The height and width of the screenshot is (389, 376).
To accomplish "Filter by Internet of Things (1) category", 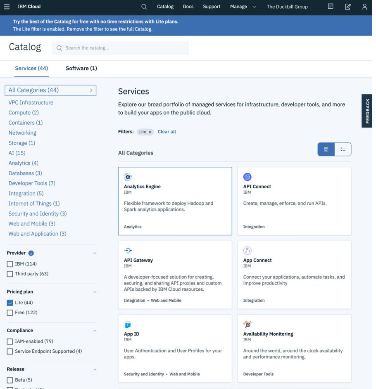I will point(34,204).
